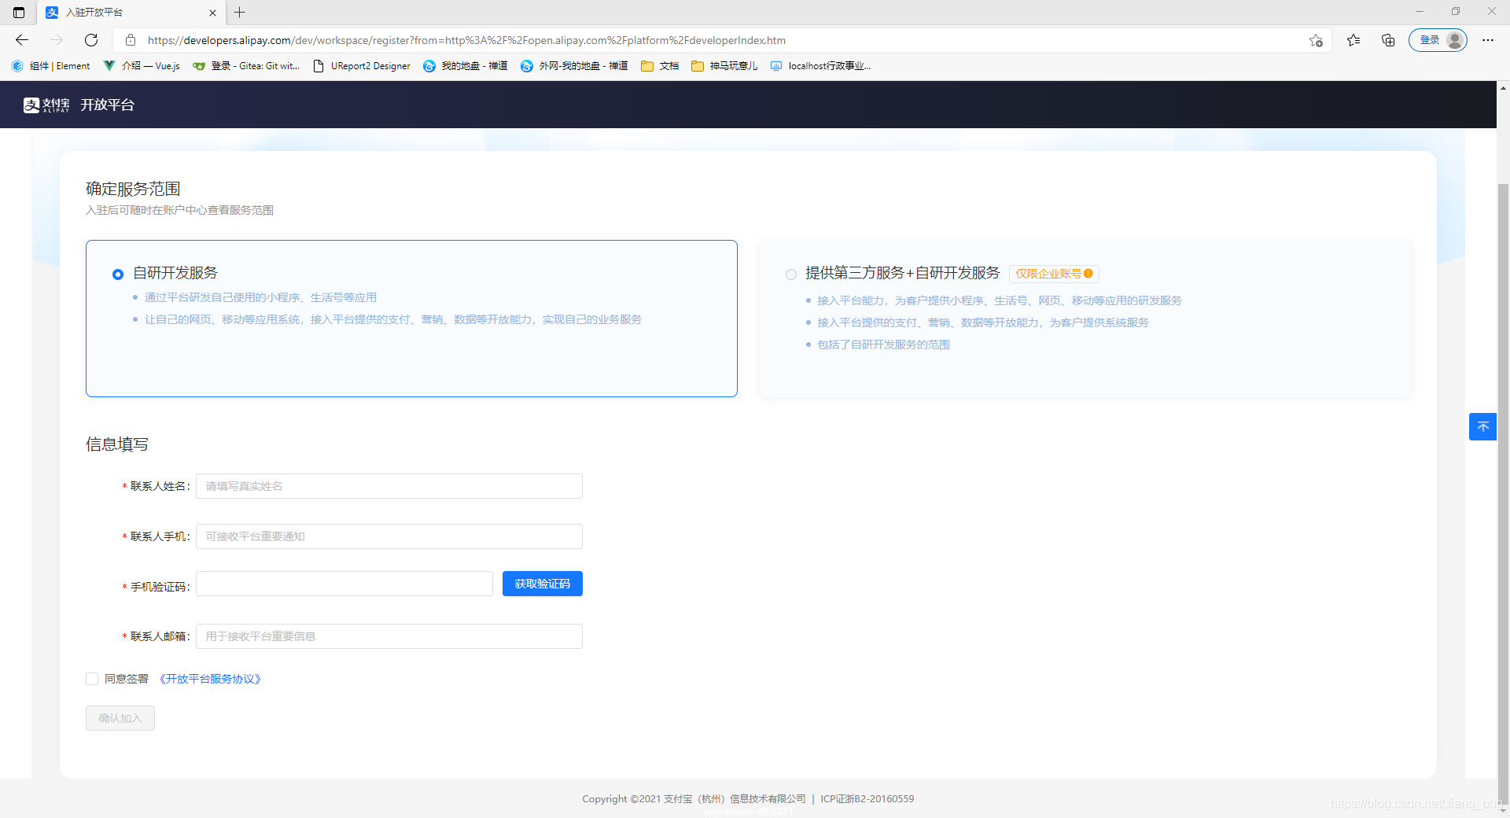Screen dimensions: 1510x818
Task: Open 介绍 — Vue.js bookmark
Action: pos(142,66)
